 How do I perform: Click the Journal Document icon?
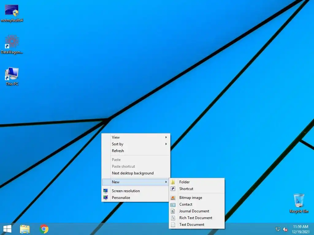click(173, 211)
